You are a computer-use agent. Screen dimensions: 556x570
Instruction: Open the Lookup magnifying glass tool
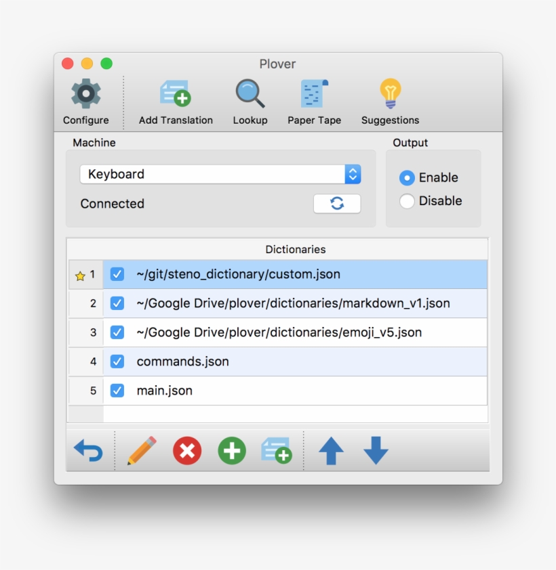(250, 94)
